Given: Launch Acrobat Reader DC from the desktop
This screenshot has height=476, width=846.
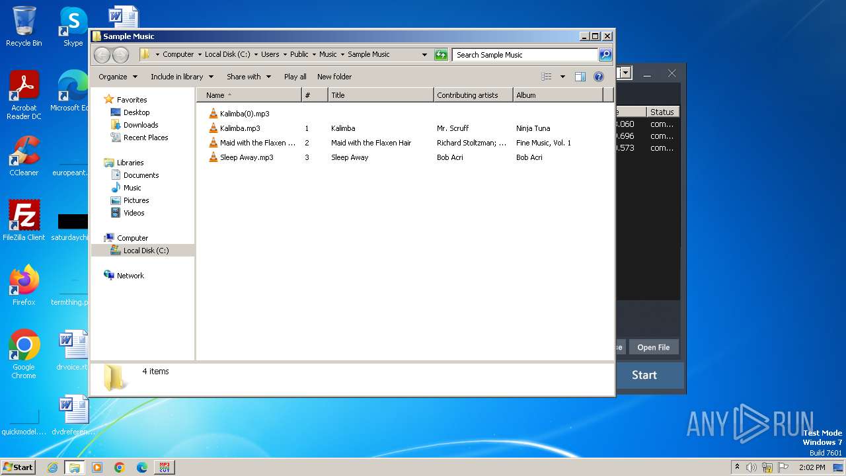Looking at the screenshot, I should [x=24, y=95].
